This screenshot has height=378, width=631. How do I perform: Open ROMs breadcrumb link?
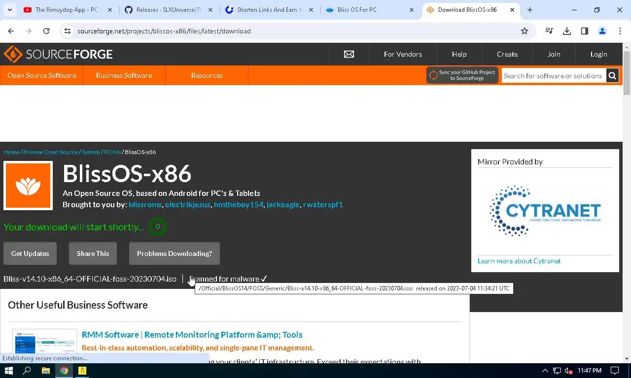[x=112, y=152]
